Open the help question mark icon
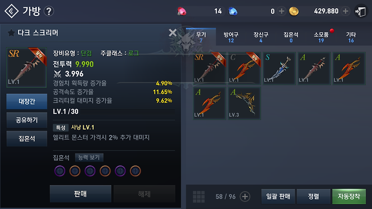This screenshot has width=372, height=209. point(49,11)
